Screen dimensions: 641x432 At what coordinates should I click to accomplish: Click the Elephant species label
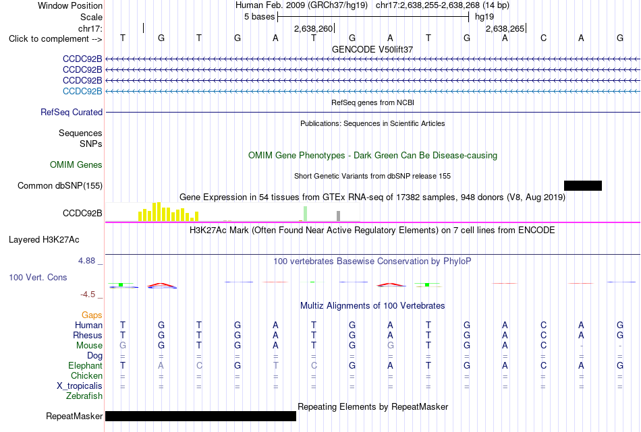[85, 365]
